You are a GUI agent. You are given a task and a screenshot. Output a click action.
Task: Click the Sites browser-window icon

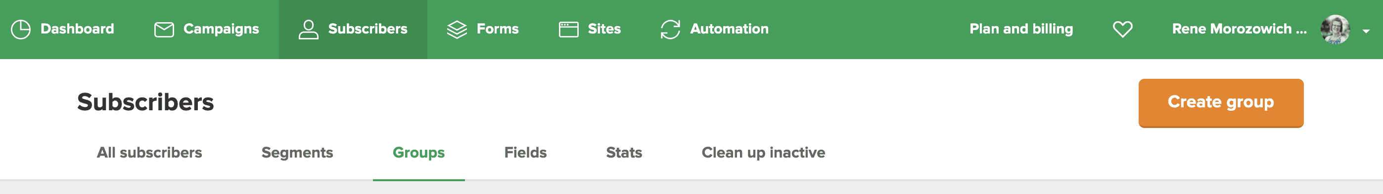click(568, 30)
